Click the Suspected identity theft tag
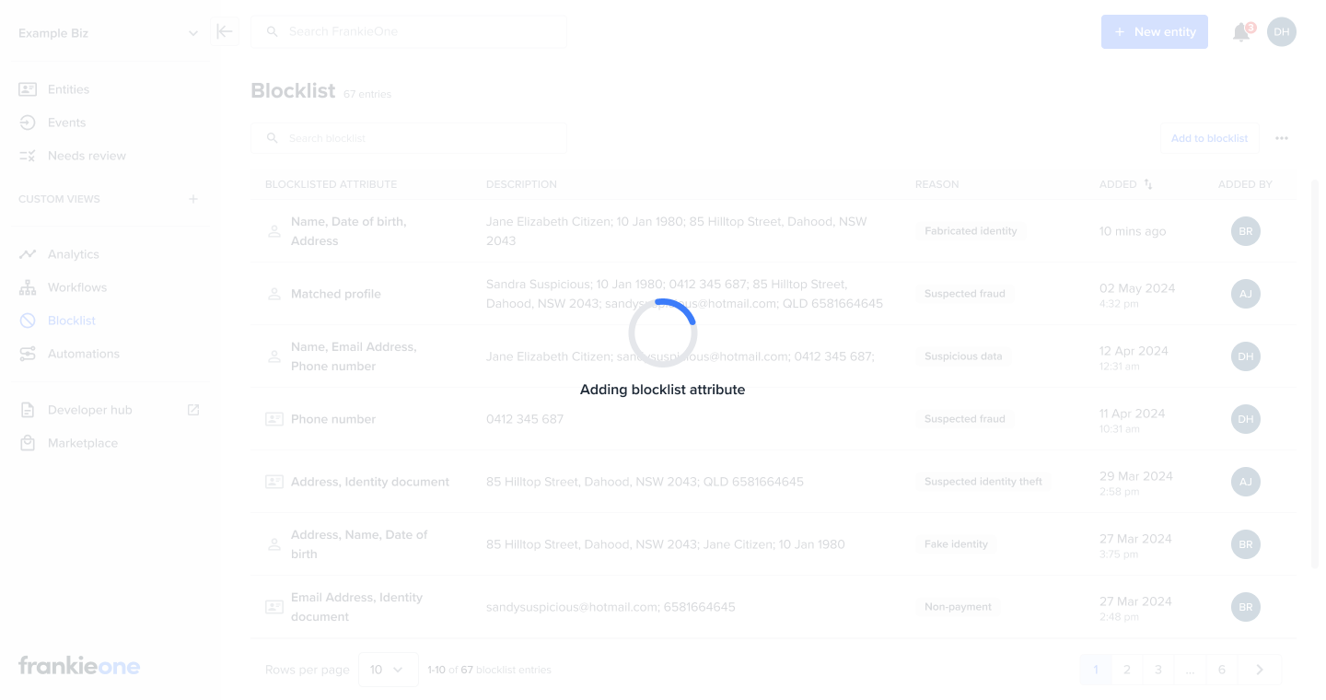 point(983,482)
